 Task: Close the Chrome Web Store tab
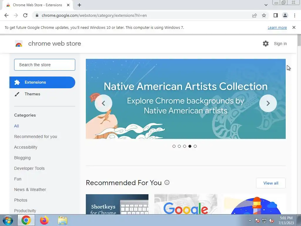point(68,5)
